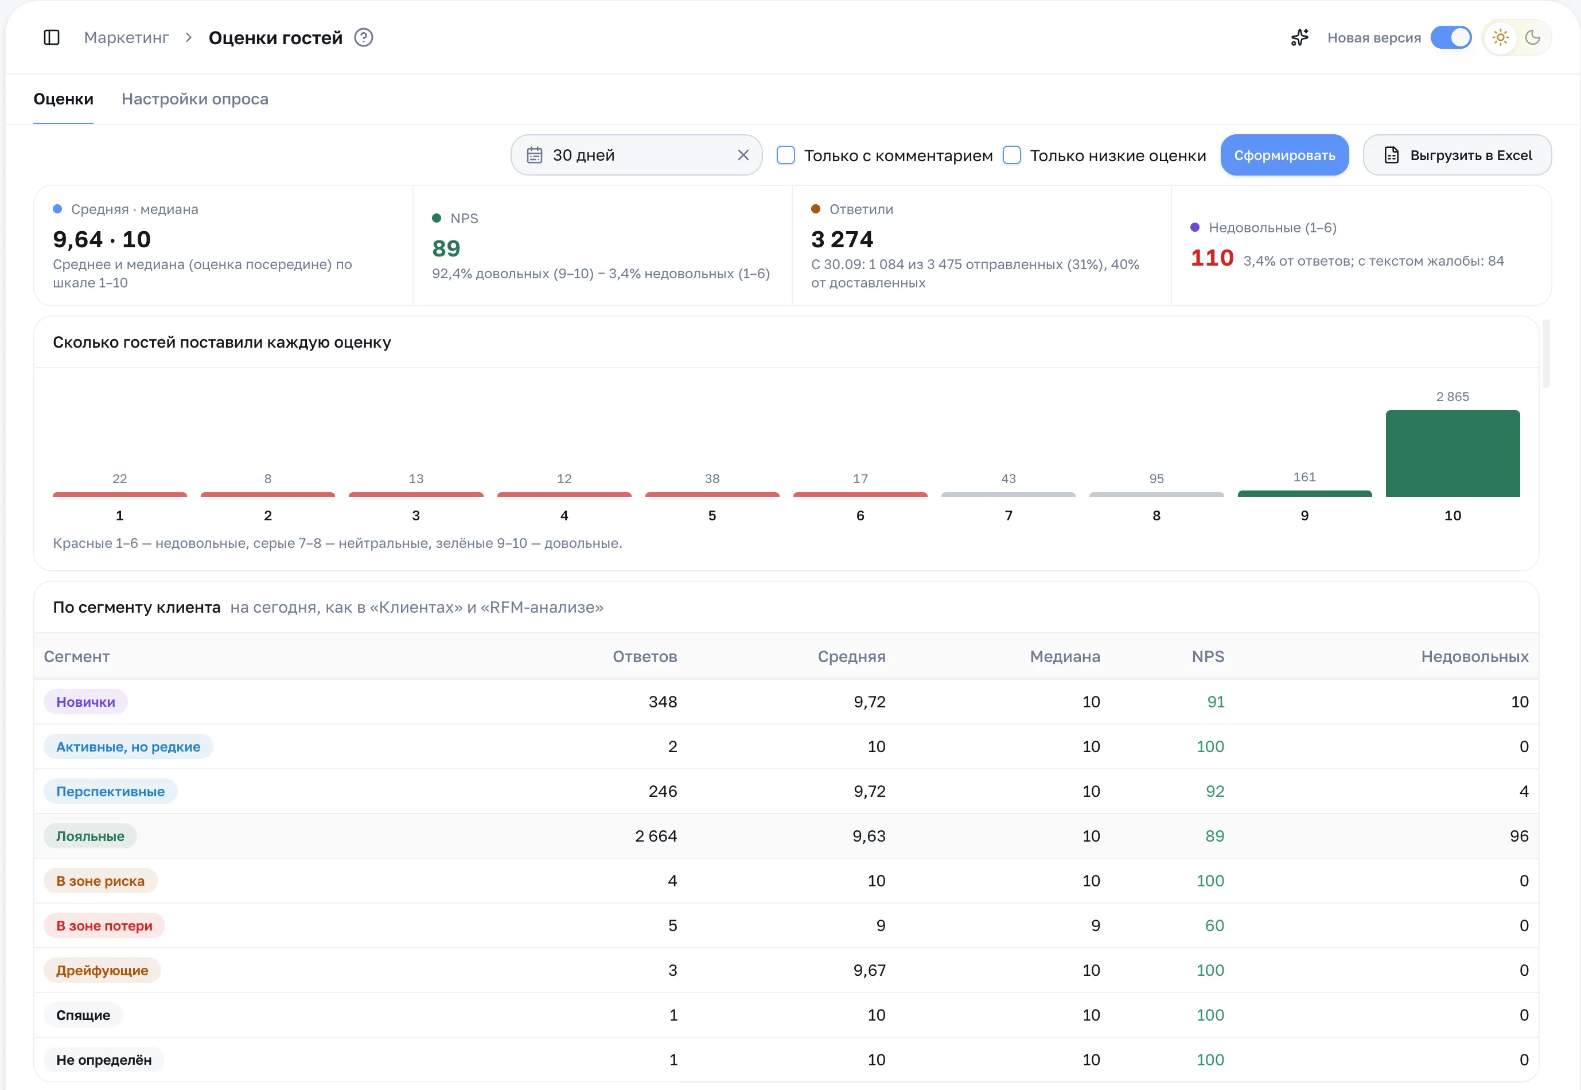Go to Маркетинг breadcrumb link
Image resolution: width=1581 pixels, height=1090 pixels.
click(126, 37)
